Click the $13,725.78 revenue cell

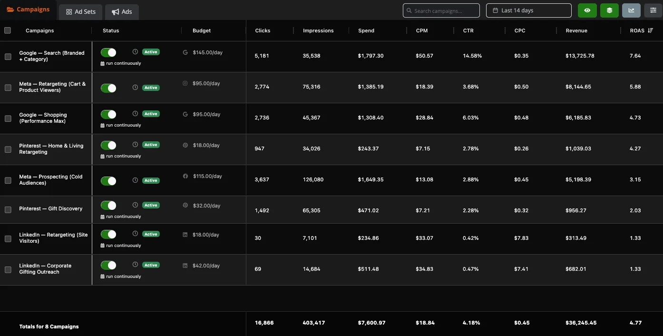point(580,56)
